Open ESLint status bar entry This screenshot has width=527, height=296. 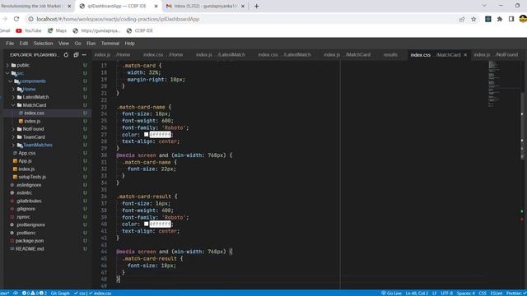pos(496,293)
